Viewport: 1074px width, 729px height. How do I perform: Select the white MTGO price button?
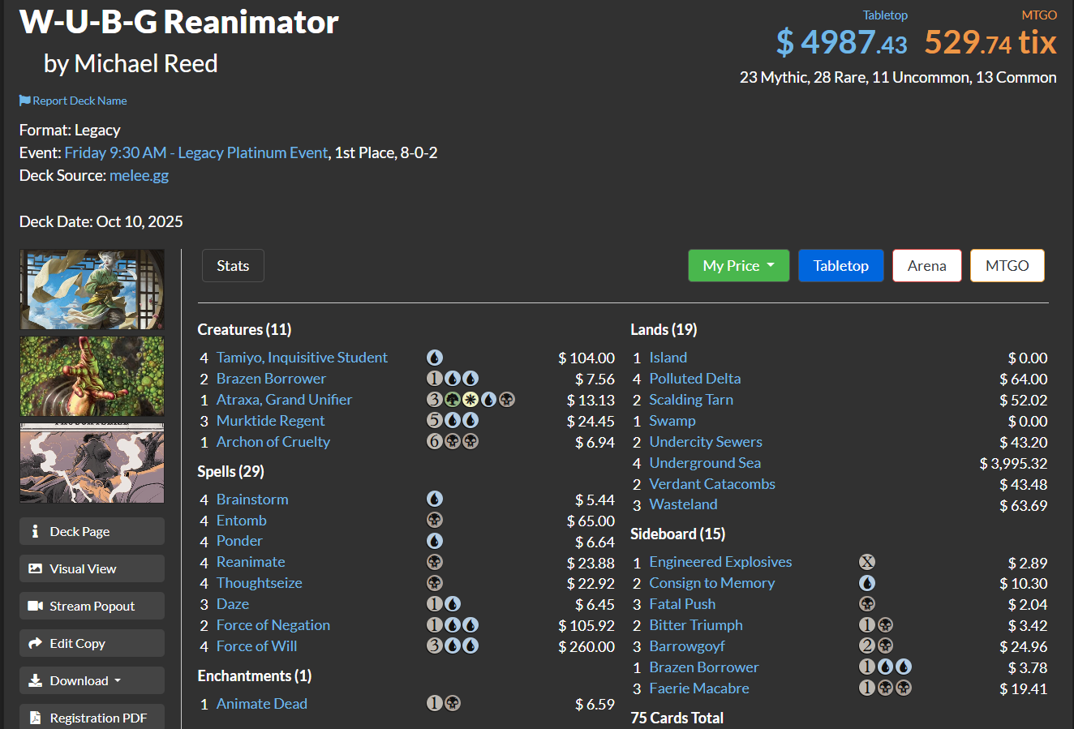pyautogui.click(x=1007, y=266)
